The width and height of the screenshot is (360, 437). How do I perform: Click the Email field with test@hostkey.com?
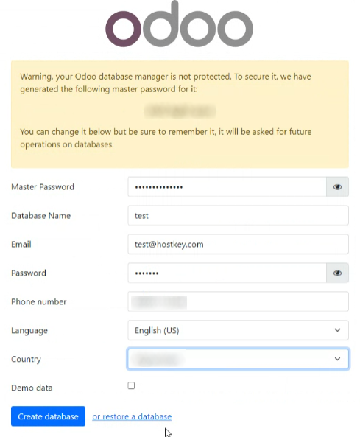point(238,244)
